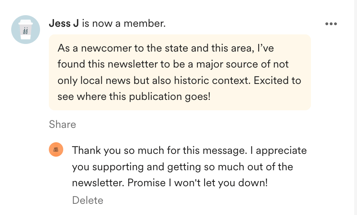
Task: Click the 'is now a member.' text
Action: (x=124, y=23)
